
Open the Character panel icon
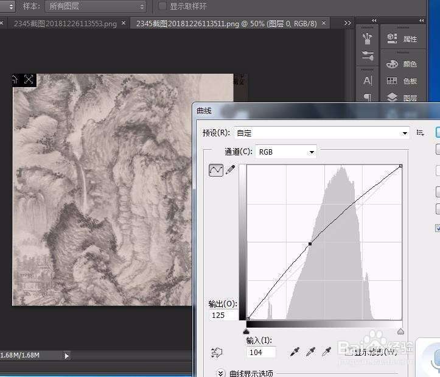tap(368, 80)
